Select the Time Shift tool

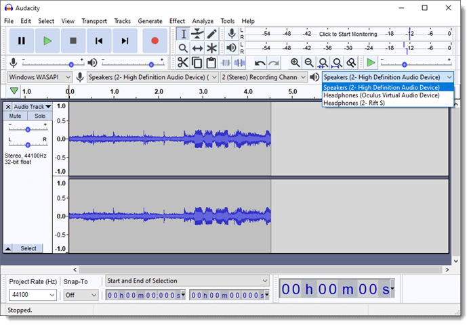(197, 48)
